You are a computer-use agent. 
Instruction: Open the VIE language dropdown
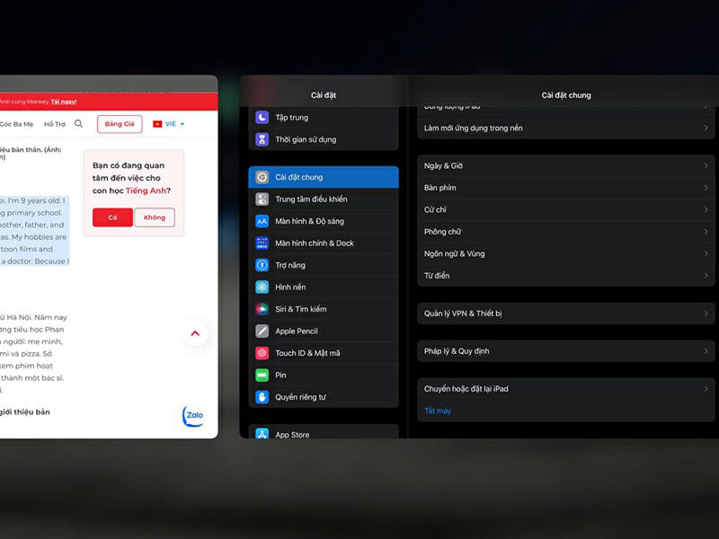coord(168,124)
